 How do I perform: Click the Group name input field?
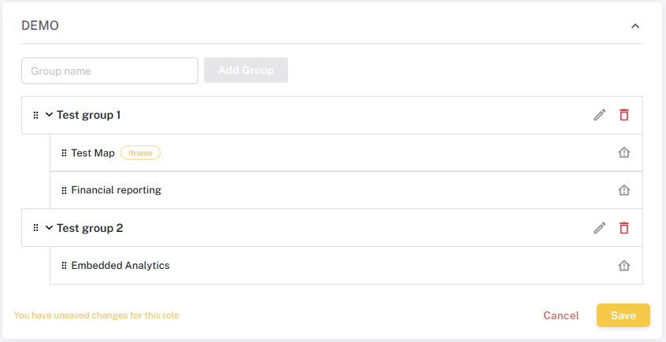coord(109,71)
